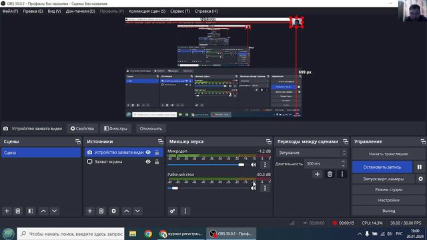Increase transition duration stepper up
The height and width of the screenshot is (240, 427).
pyautogui.click(x=343, y=161)
